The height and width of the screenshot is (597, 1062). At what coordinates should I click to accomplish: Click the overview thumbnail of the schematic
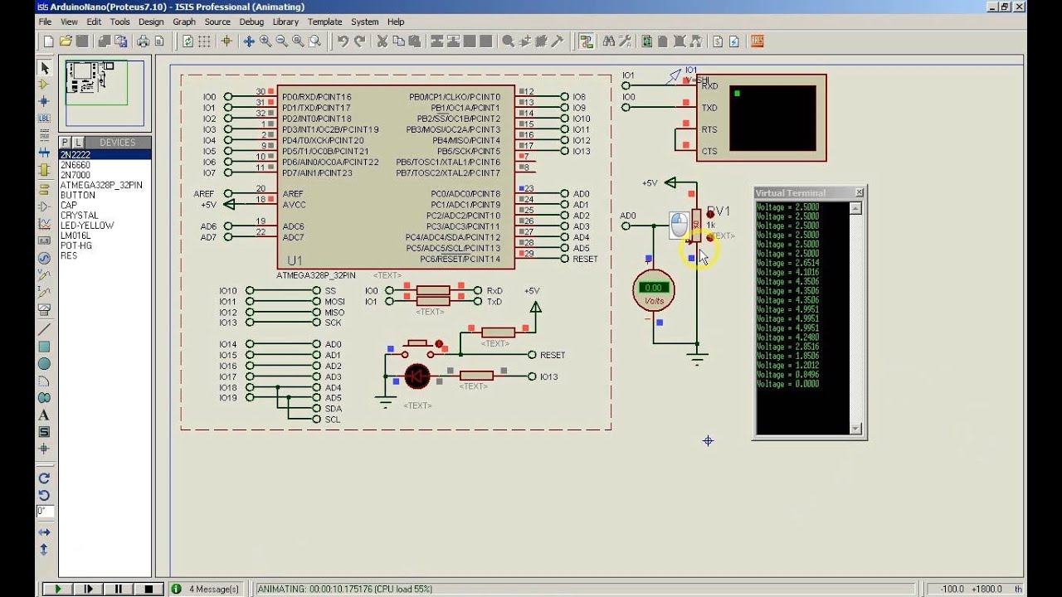click(x=106, y=95)
